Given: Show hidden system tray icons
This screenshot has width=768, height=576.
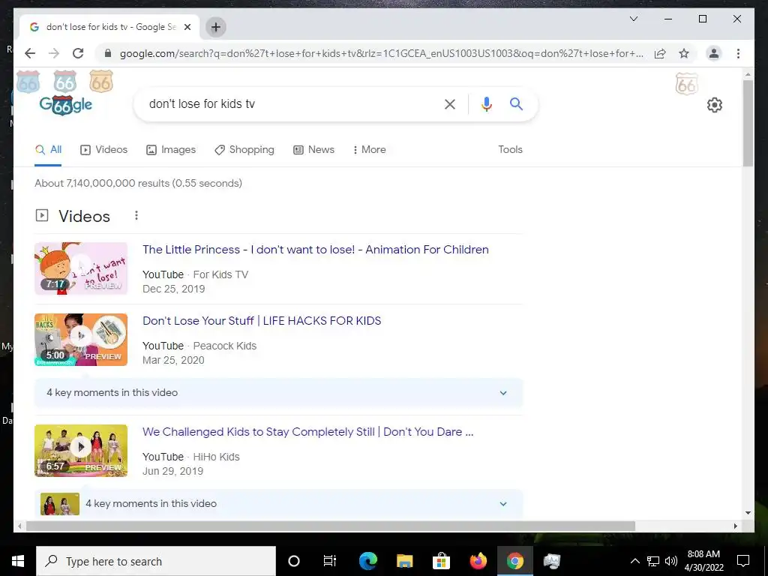Looking at the screenshot, I should (634, 561).
